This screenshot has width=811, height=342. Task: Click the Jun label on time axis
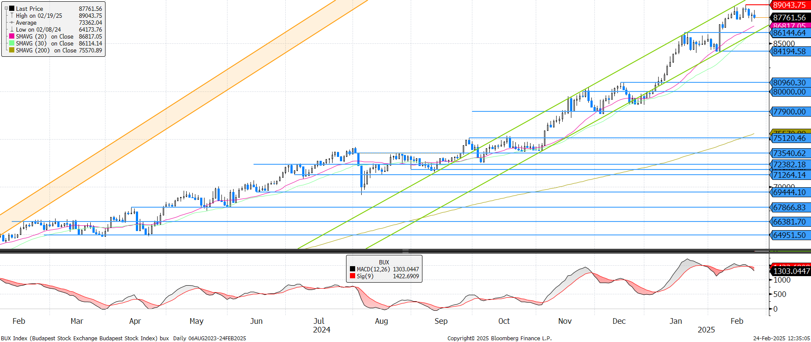[257, 321]
